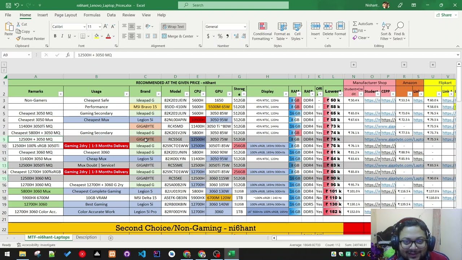This screenshot has width=462, height=260.
Task: Switch to the Formulas tab
Action: (x=92, y=15)
